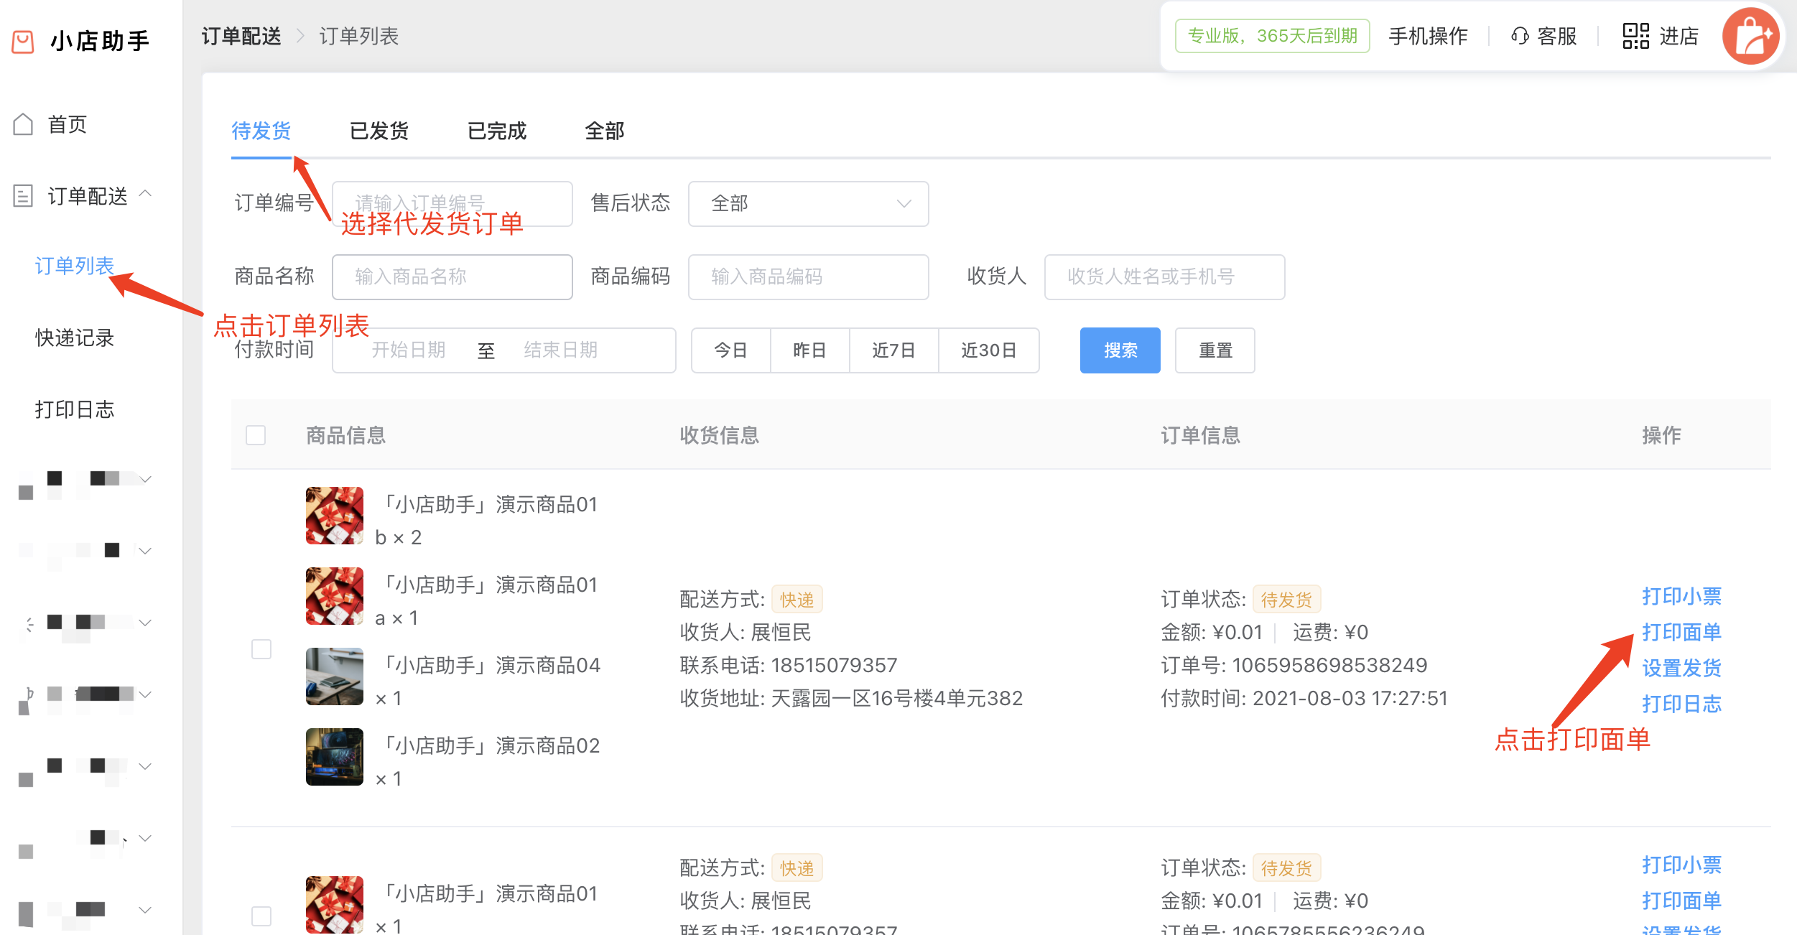Open thumbnail of 演示商品02

click(335, 757)
